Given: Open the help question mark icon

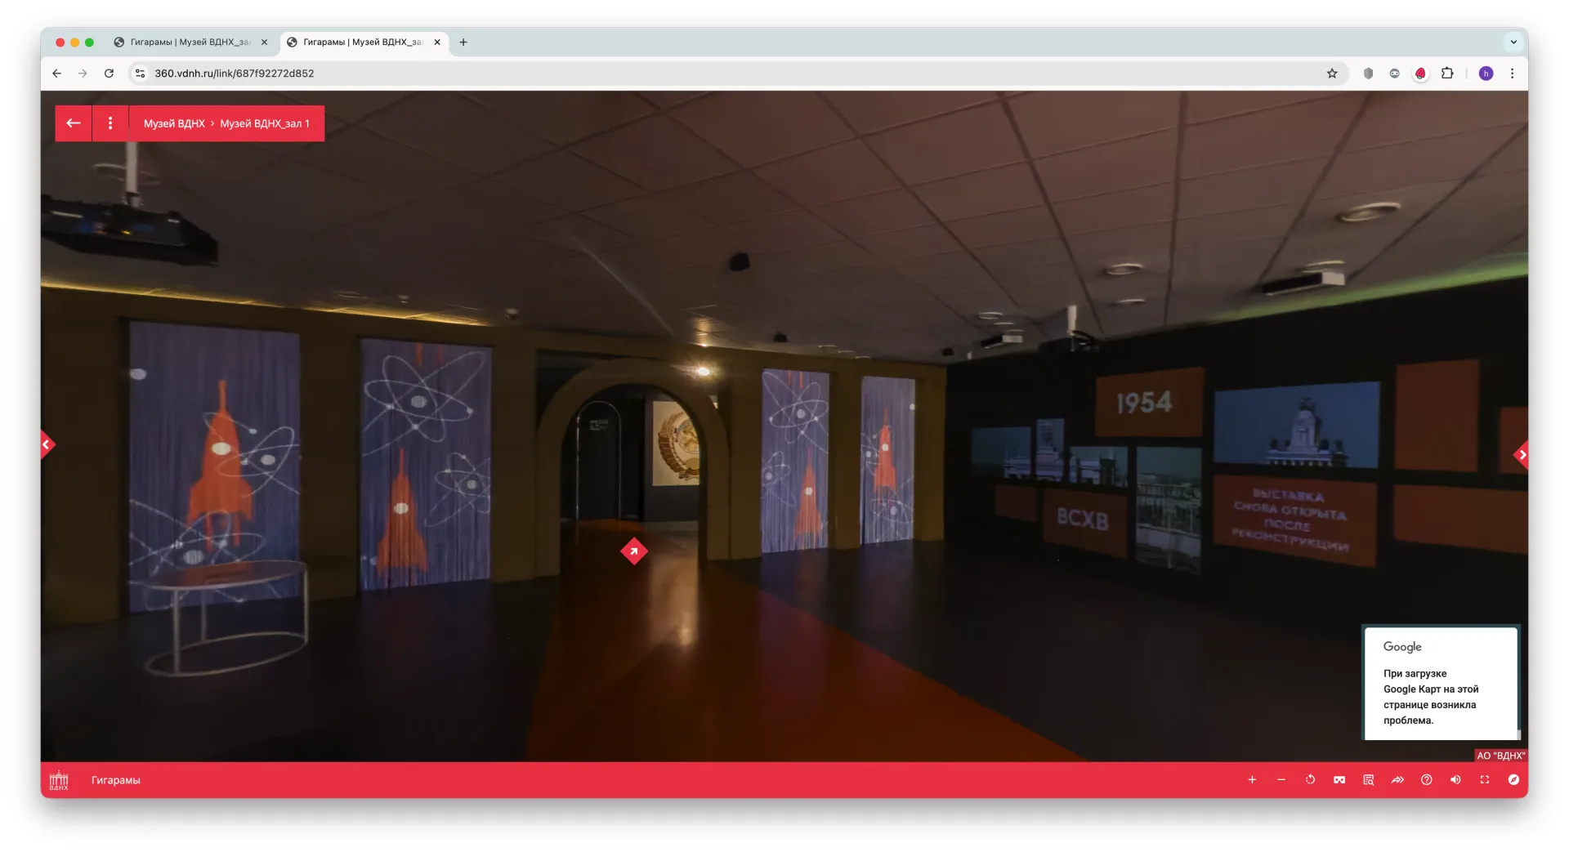Looking at the screenshot, I should click(1426, 780).
